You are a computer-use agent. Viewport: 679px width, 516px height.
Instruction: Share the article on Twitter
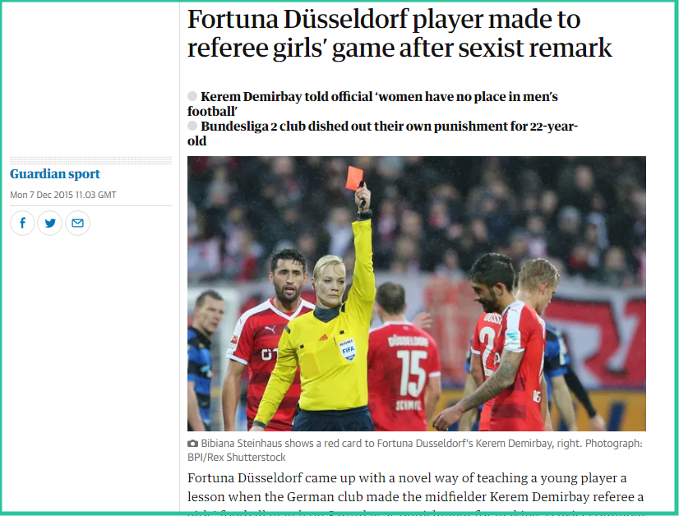[x=50, y=223]
